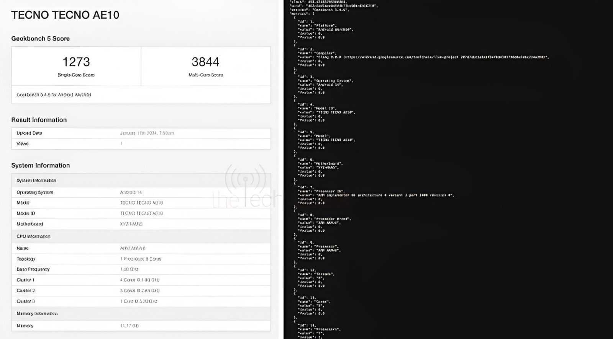Click the "Memory" row label

[25, 326]
